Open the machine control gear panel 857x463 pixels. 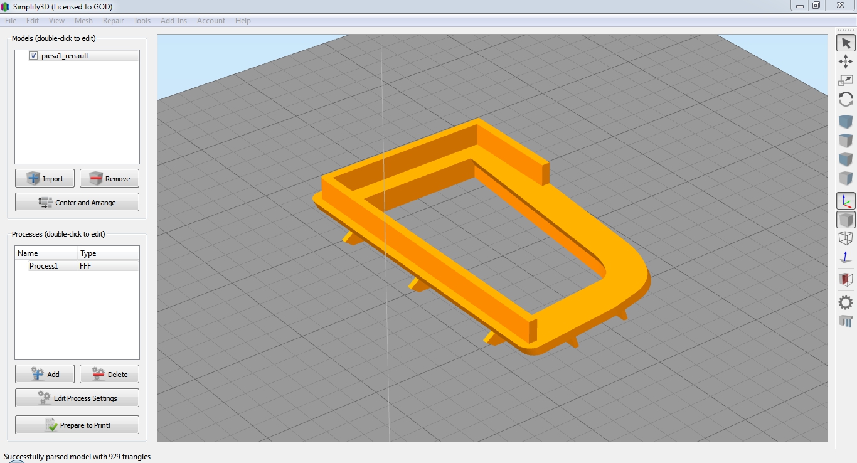tap(846, 302)
